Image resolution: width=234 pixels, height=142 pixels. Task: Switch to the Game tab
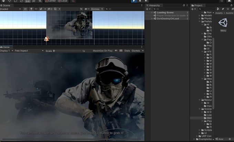[x=5, y=47]
